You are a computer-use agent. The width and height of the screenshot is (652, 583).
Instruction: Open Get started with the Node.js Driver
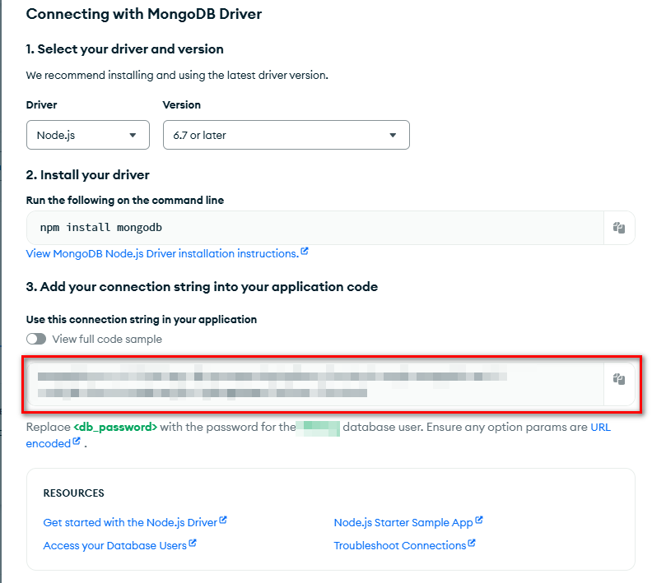(x=130, y=522)
